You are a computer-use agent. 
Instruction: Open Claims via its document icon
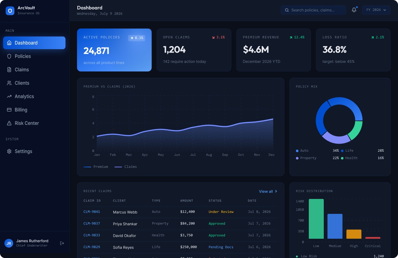(x=9, y=70)
